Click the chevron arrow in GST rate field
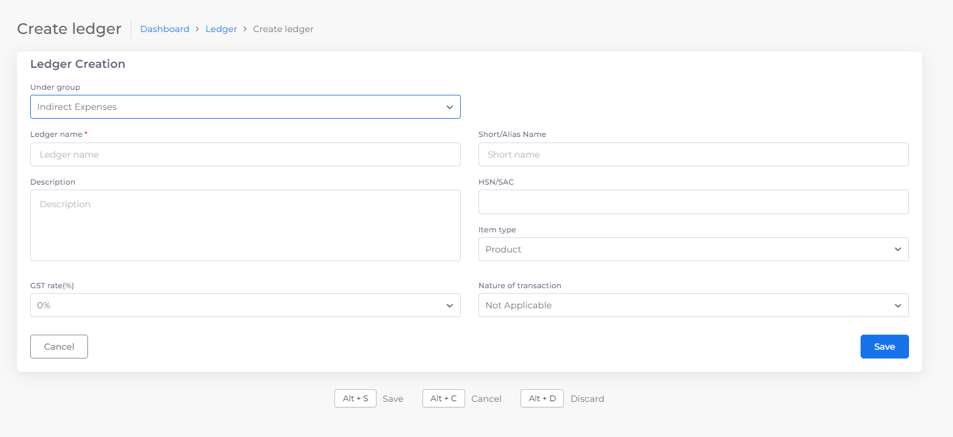Viewport: 953px width, 437px height. tap(449, 306)
